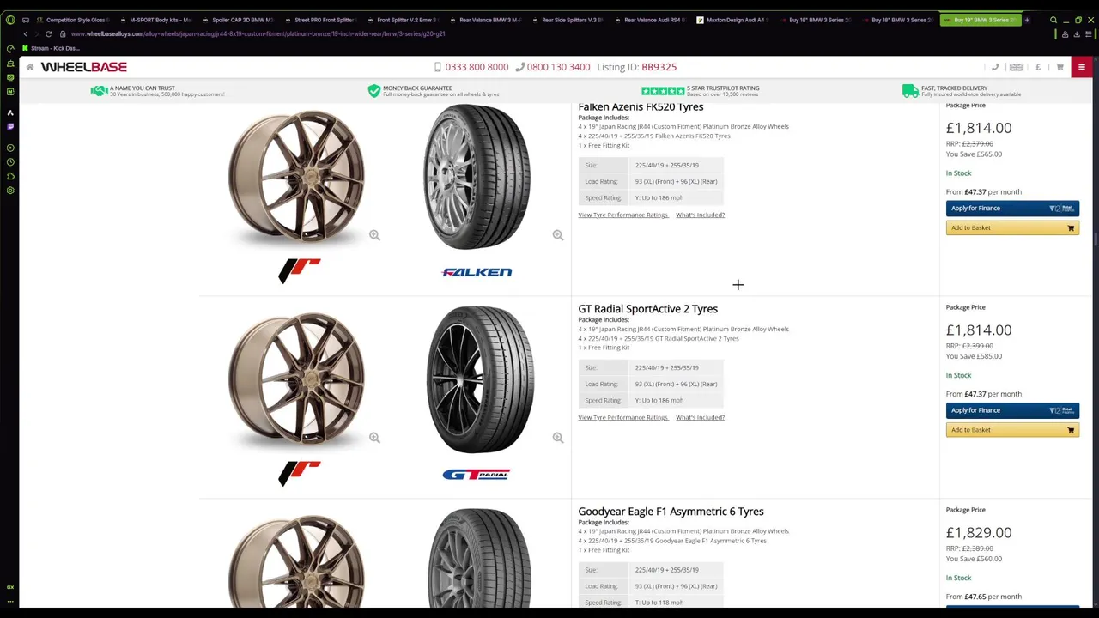Zoom the GT Radial tyre image
Screen dimensions: 1099x618
point(557,438)
